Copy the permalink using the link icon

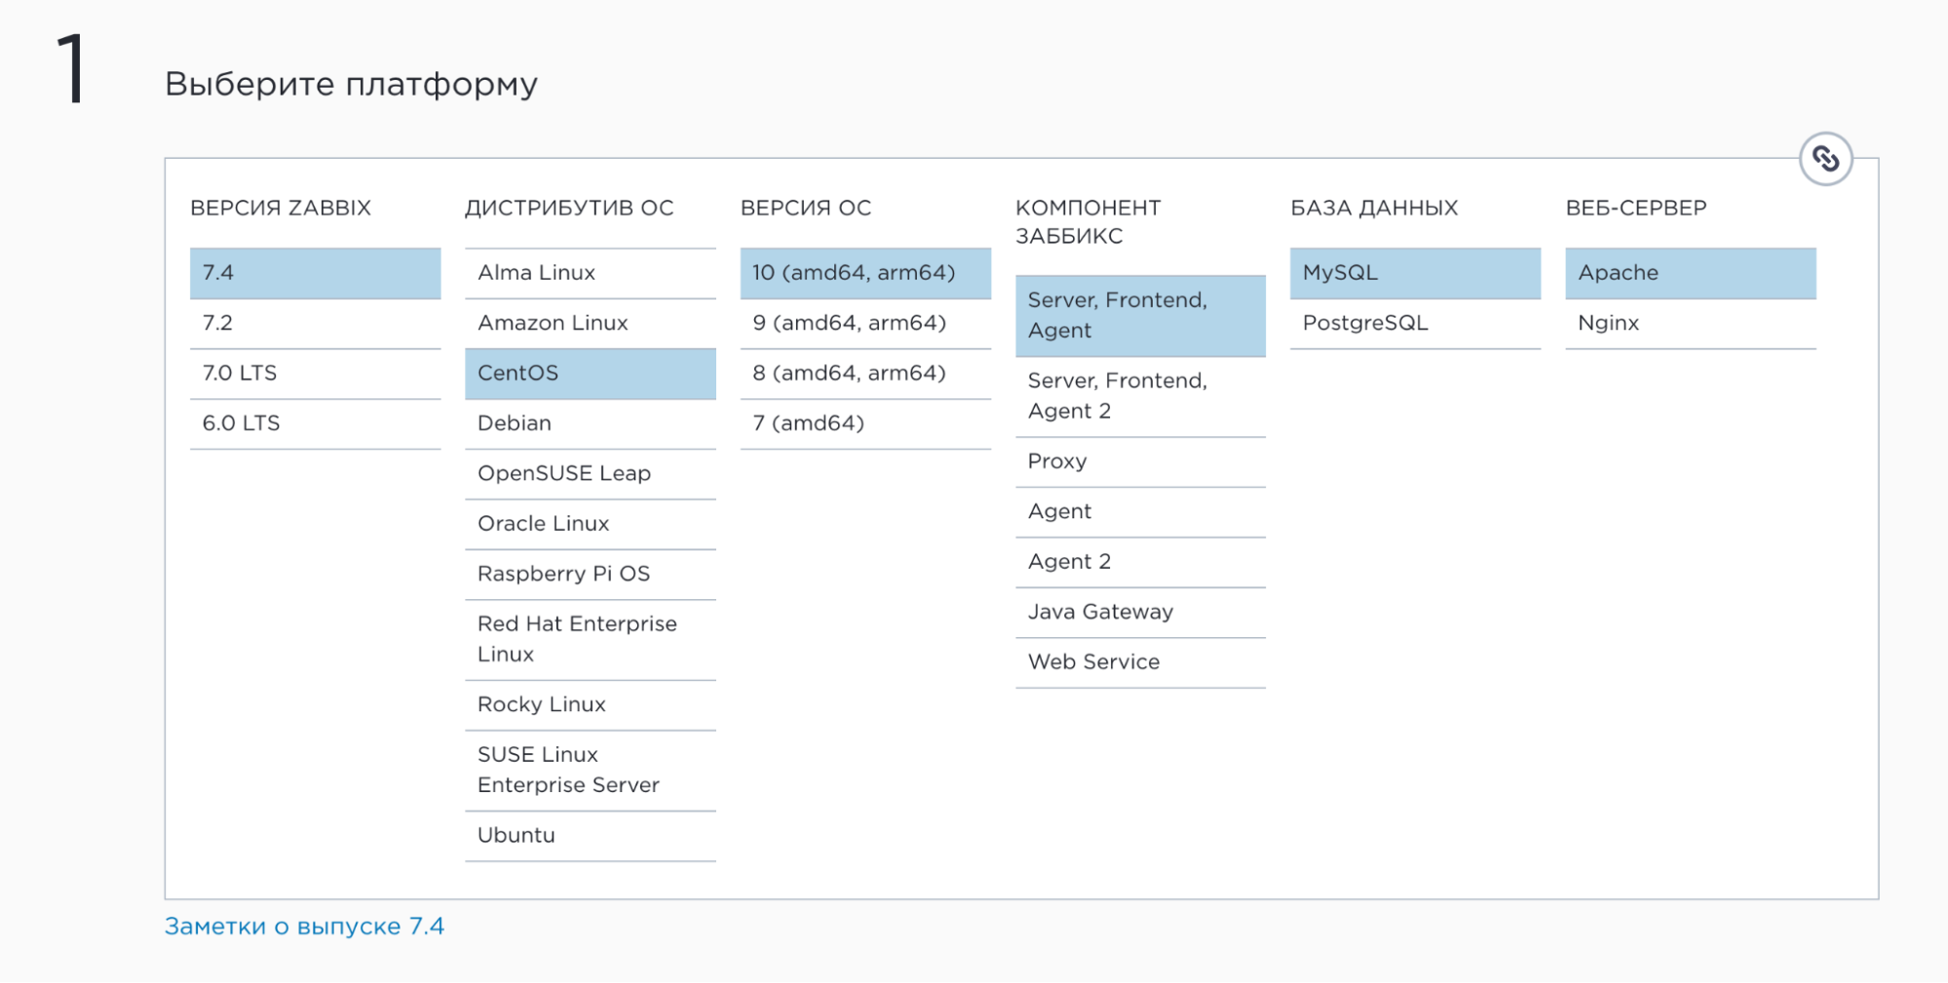coord(1825,159)
